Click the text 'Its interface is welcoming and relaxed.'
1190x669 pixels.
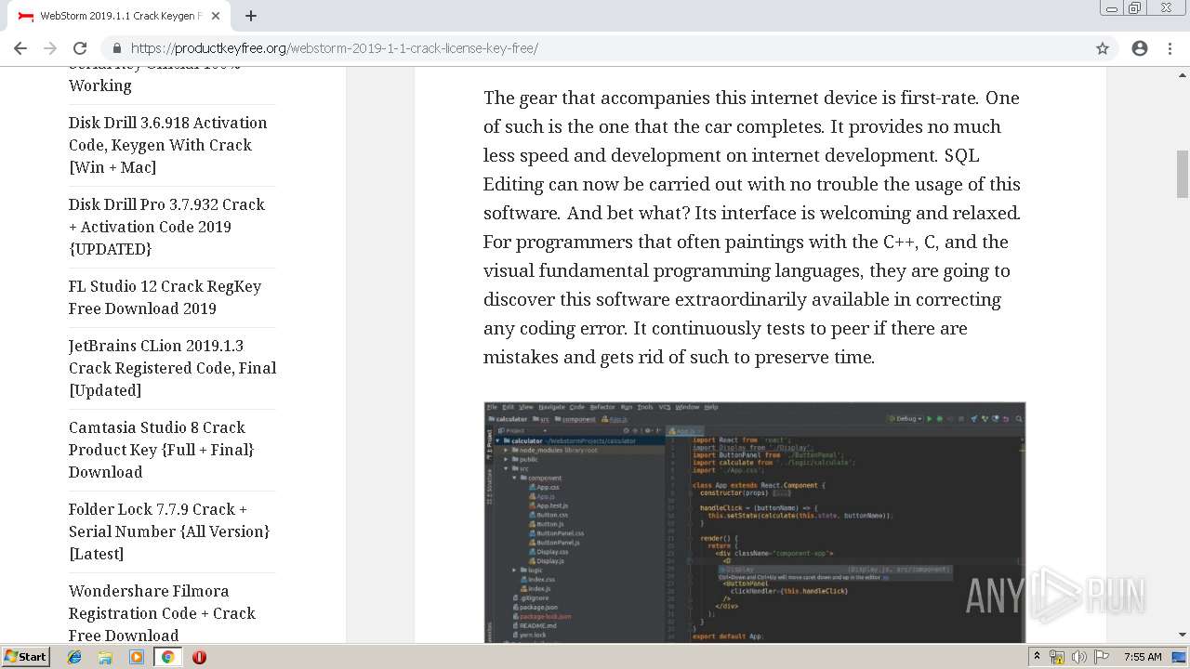point(859,213)
